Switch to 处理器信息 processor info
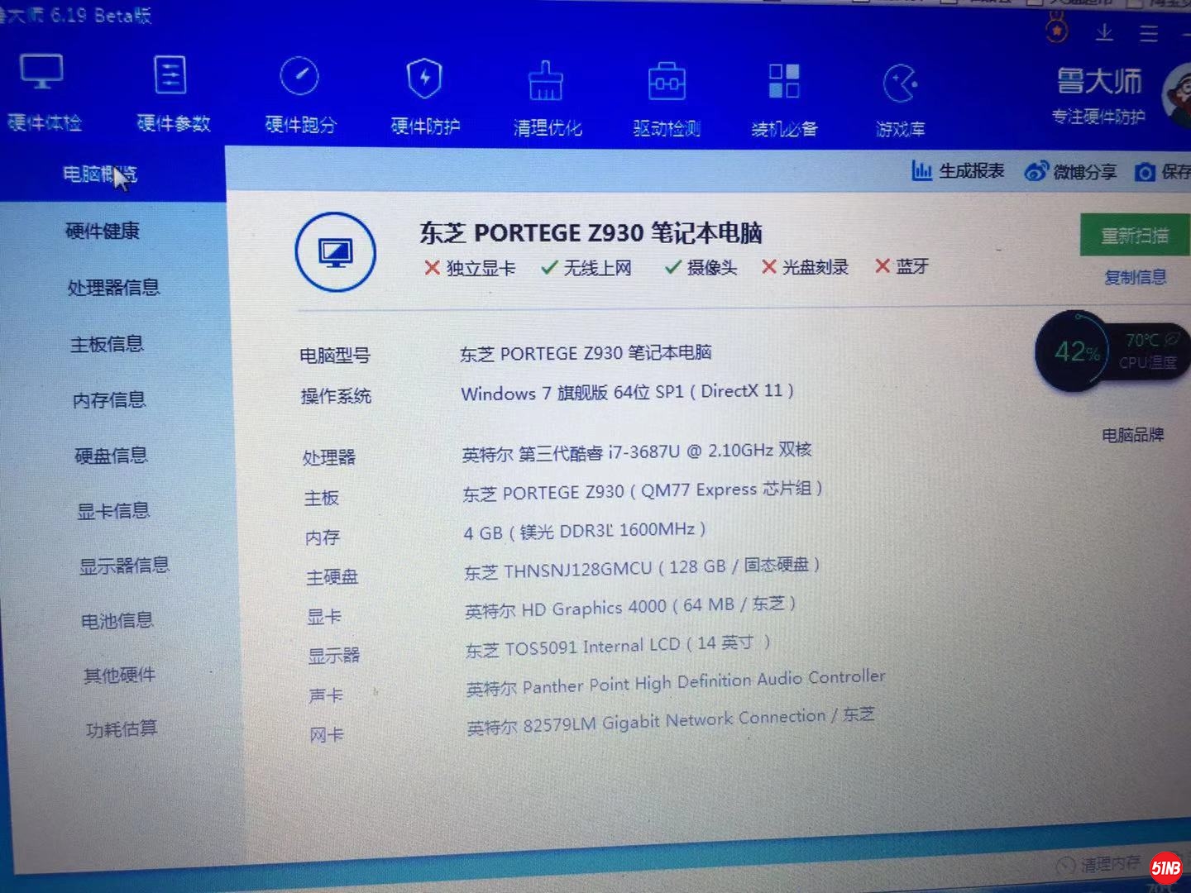Image resolution: width=1191 pixels, height=893 pixels. (x=114, y=288)
